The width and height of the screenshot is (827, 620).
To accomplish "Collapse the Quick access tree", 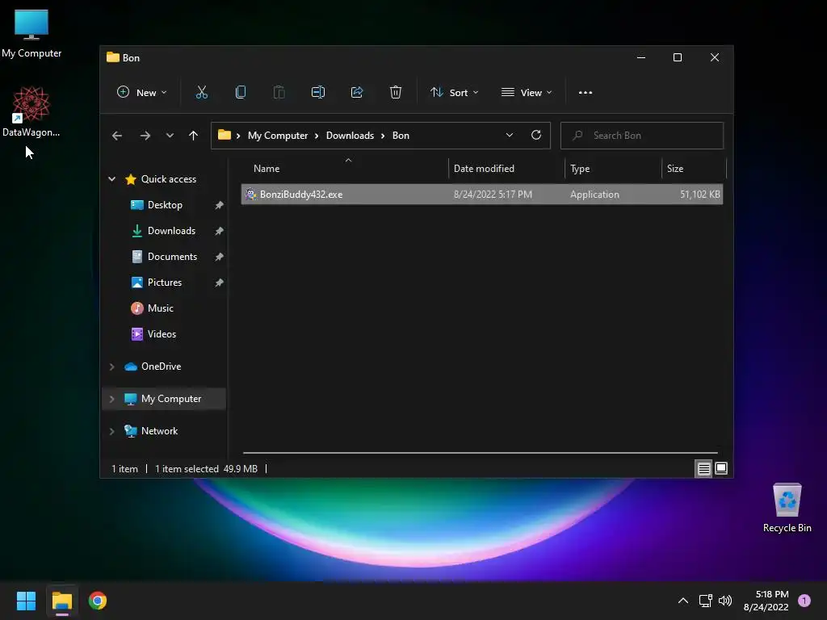I will click(x=111, y=179).
